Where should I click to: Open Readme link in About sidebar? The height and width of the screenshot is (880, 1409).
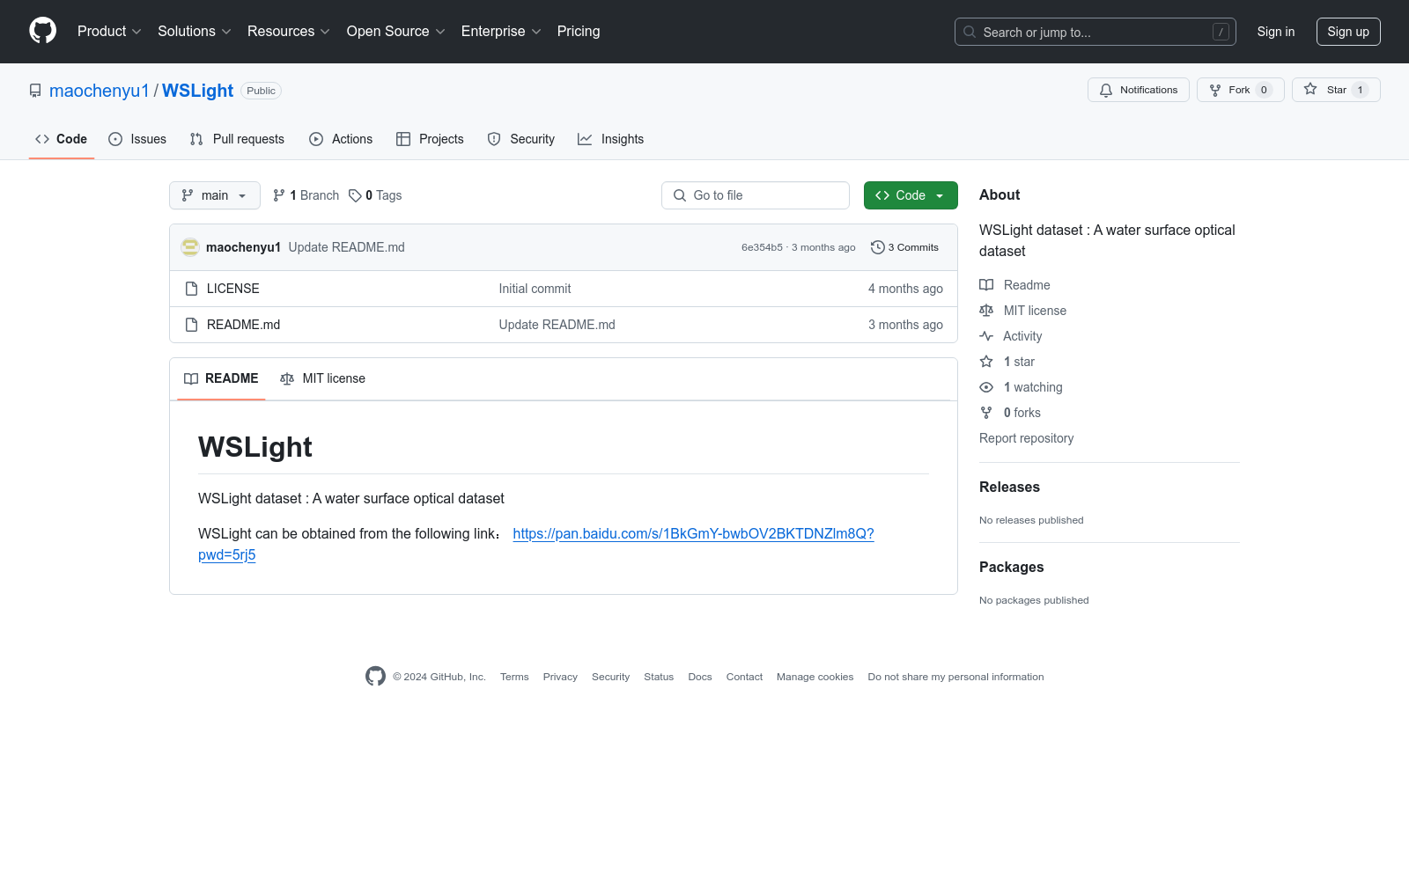[x=1015, y=285]
